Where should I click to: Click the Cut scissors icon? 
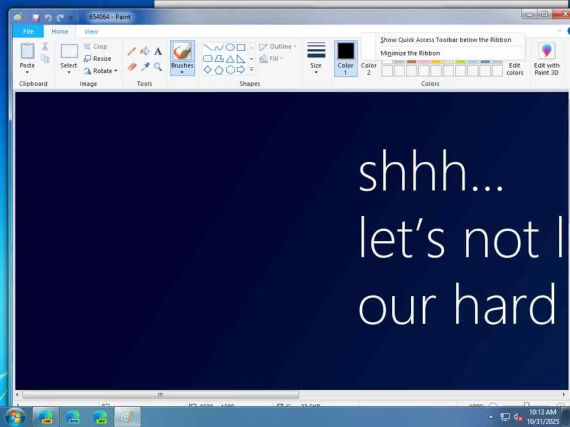click(45, 46)
